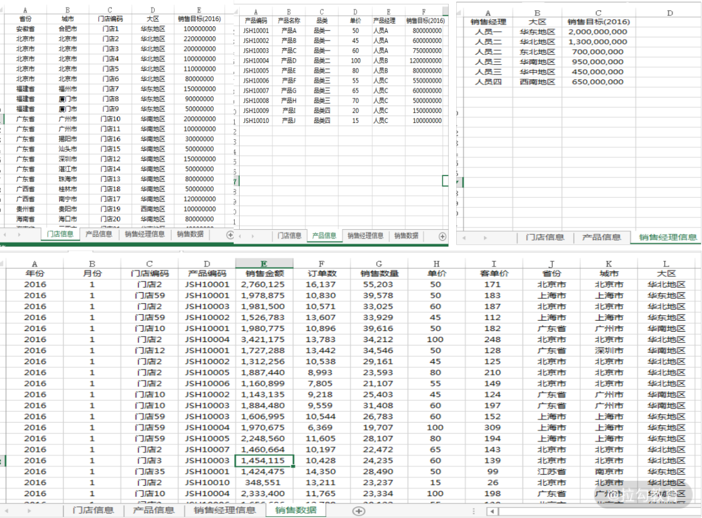This screenshot has width=702, height=518.
Task: Select the active 销售数据 tab in bottom window
Action: [x=296, y=510]
